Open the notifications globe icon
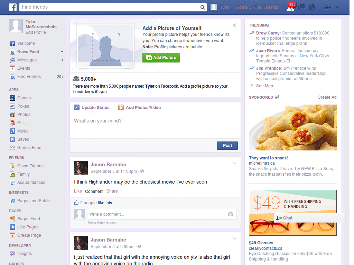Image resolution: width=354 pixels, height=265 pixels. point(312,8)
